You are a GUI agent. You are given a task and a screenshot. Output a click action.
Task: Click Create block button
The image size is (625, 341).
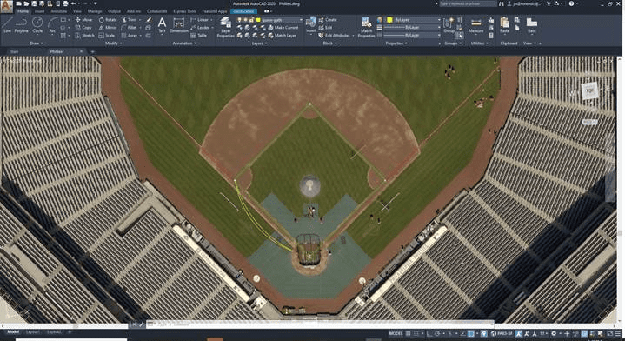(x=328, y=19)
